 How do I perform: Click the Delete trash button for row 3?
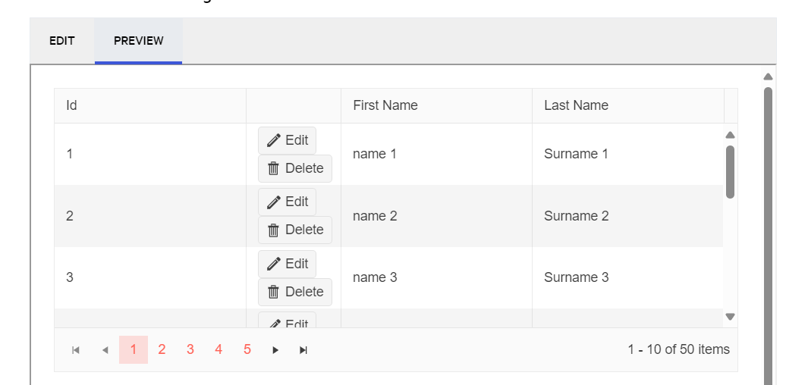click(295, 292)
